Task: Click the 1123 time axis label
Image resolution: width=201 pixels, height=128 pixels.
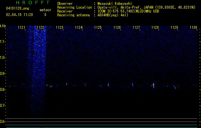Action: (x=60, y=28)
